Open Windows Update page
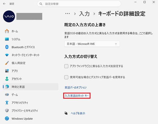158x124 pixels. point(30,119)
